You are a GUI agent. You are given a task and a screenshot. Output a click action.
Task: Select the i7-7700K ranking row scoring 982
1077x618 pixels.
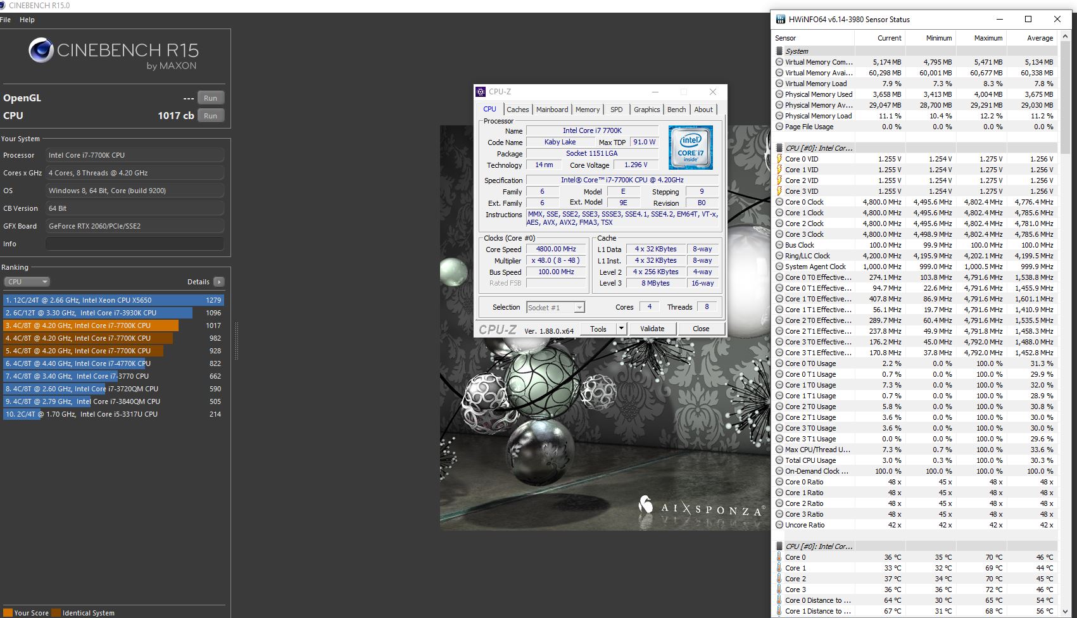pyautogui.click(x=114, y=338)
